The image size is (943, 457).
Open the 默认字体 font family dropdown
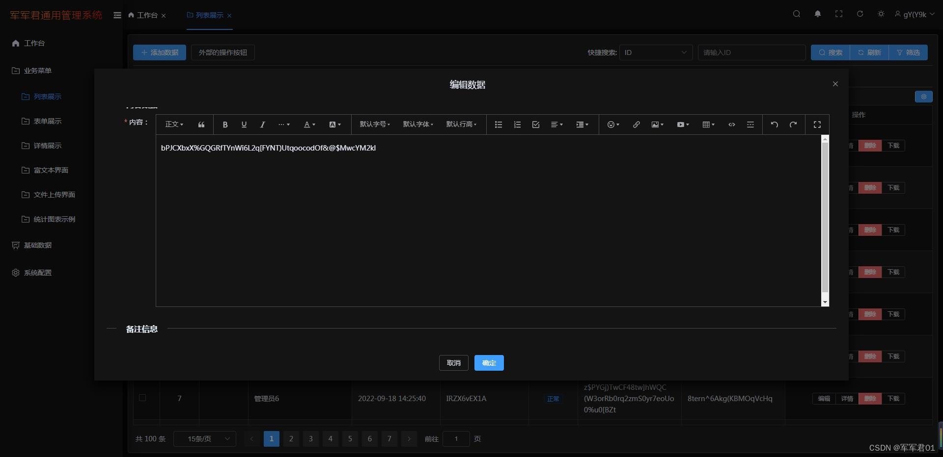[418, 125]
